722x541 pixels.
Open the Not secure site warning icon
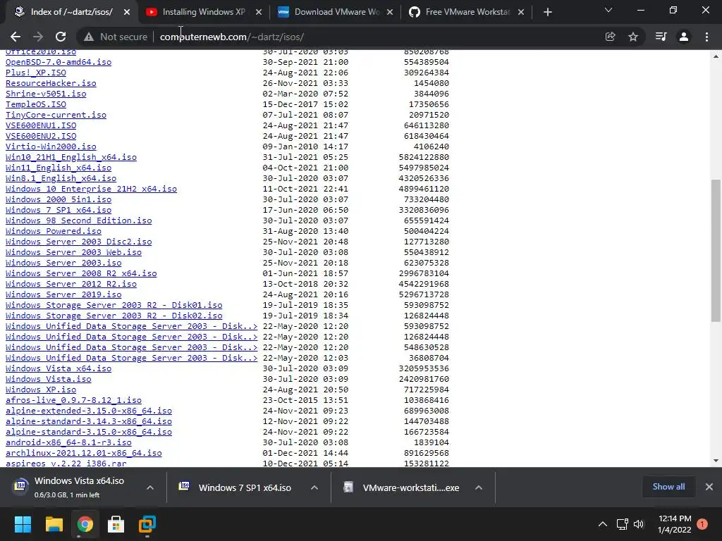(89, 37)
